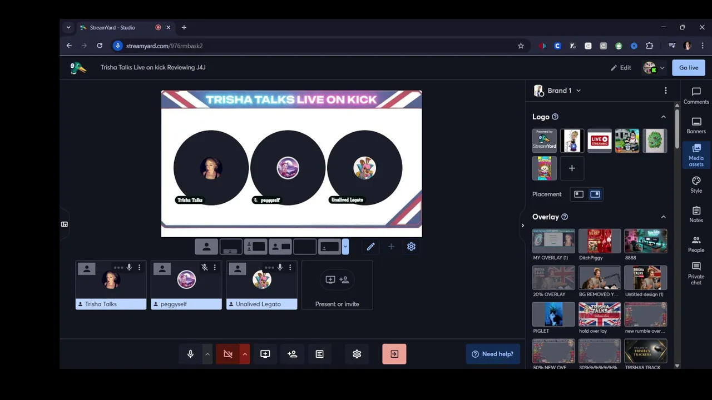This screenshot has height=400, width=712.
Task: Click Edit broadcast details
Action: click(621, 68)
